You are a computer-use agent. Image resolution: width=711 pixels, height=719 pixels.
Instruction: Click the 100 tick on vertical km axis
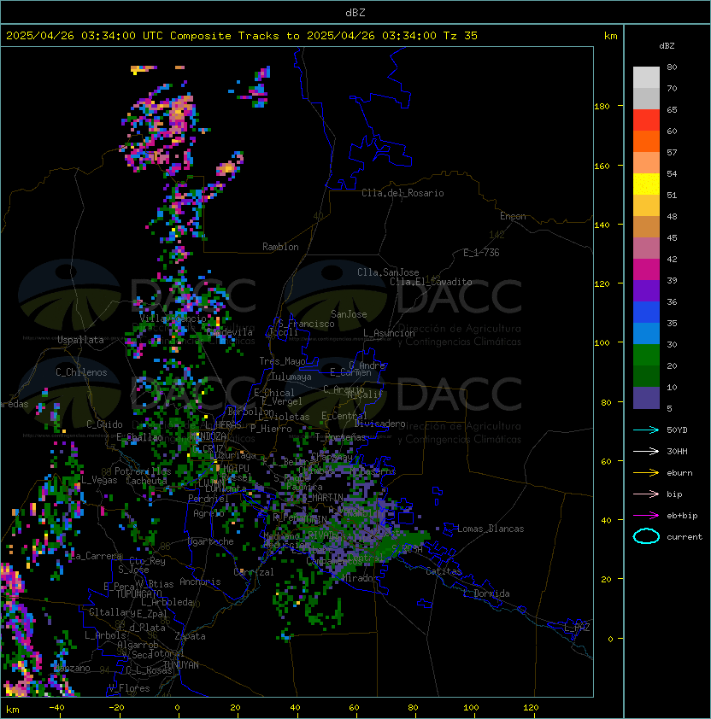(602, 343)
